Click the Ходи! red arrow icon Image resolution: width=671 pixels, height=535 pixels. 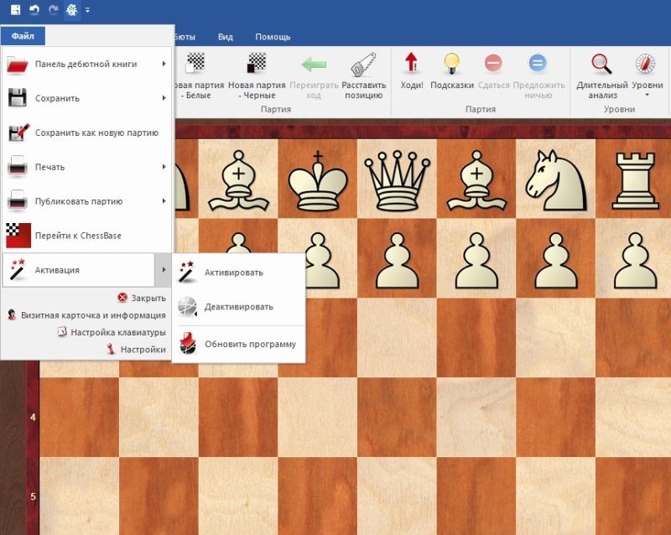click(411, 64)
